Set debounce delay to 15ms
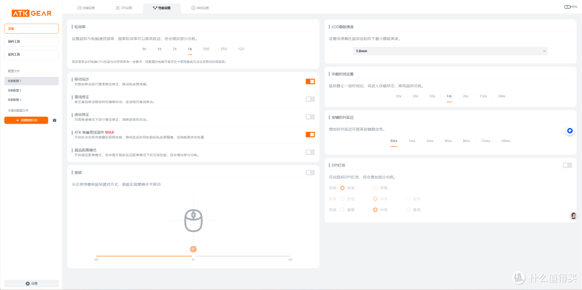The height and width of the screenshot is (290, 582). coord(486,141)
